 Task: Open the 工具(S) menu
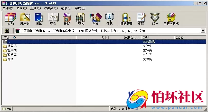[35, 8]
